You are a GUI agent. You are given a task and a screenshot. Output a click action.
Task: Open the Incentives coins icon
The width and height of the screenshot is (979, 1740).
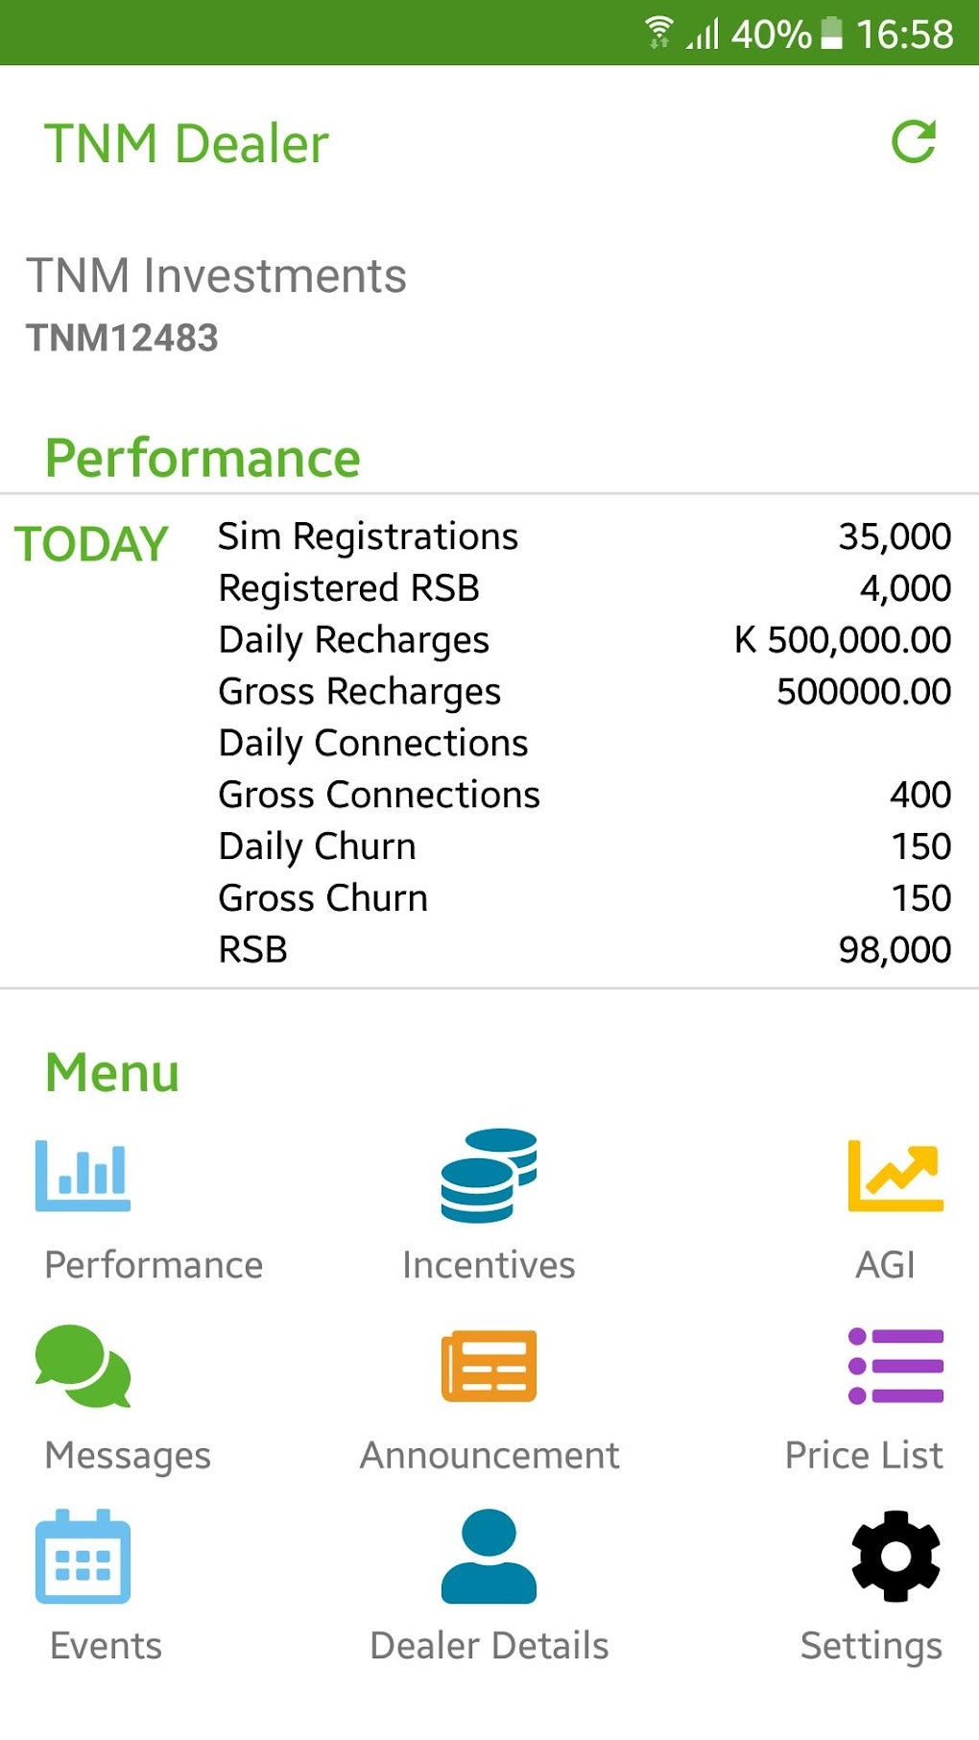(489, 1175)
